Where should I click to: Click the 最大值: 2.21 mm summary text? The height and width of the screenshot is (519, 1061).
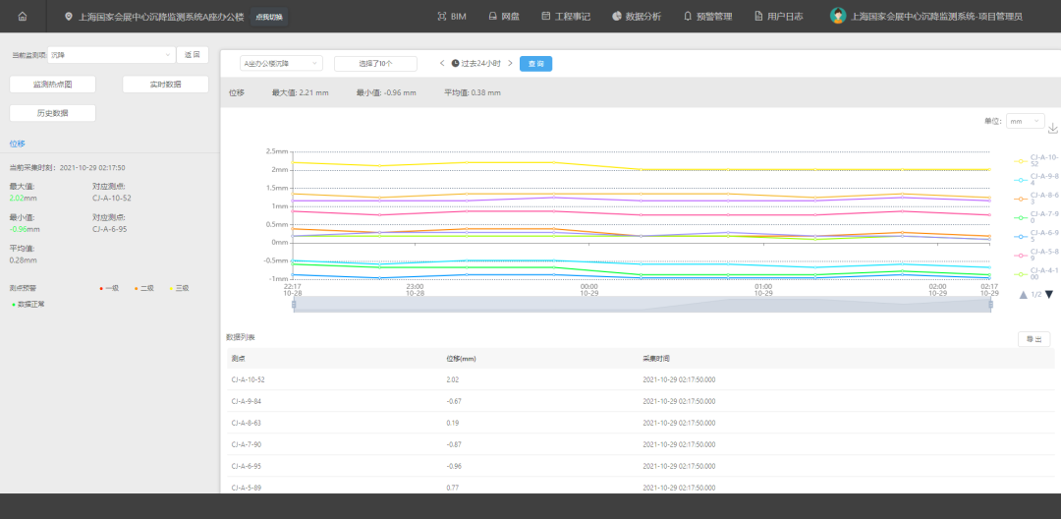click(301, 92)
